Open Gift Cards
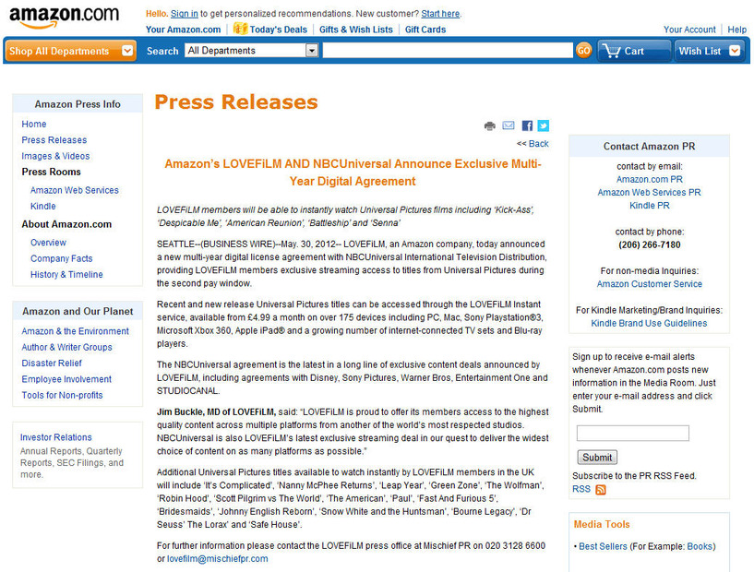Viewport: 754px width, 572px height. pos(425,30)
